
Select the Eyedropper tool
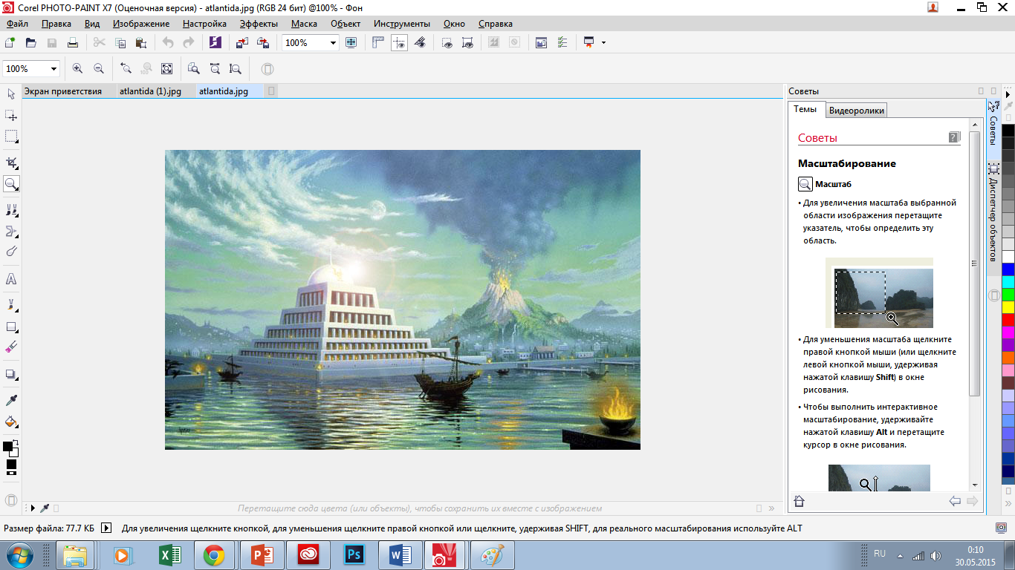coord(11,401)
